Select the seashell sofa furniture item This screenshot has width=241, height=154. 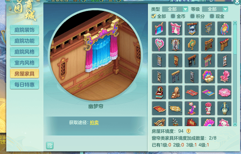pos(208,76)
